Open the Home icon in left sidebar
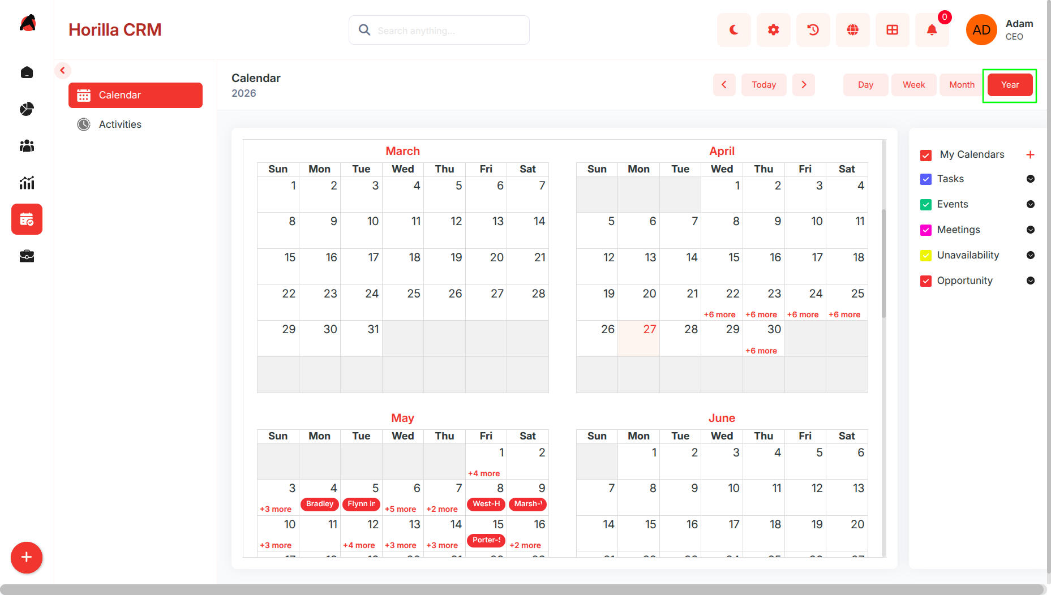The width and height of the screenshot is (1051, 595). tap(27, 72)
